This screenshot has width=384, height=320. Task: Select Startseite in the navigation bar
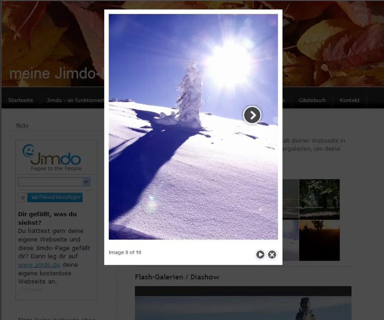21,100
